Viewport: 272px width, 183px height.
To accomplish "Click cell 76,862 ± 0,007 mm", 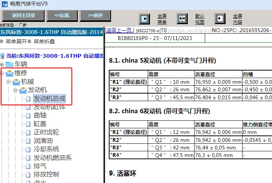I will point(218,89).
